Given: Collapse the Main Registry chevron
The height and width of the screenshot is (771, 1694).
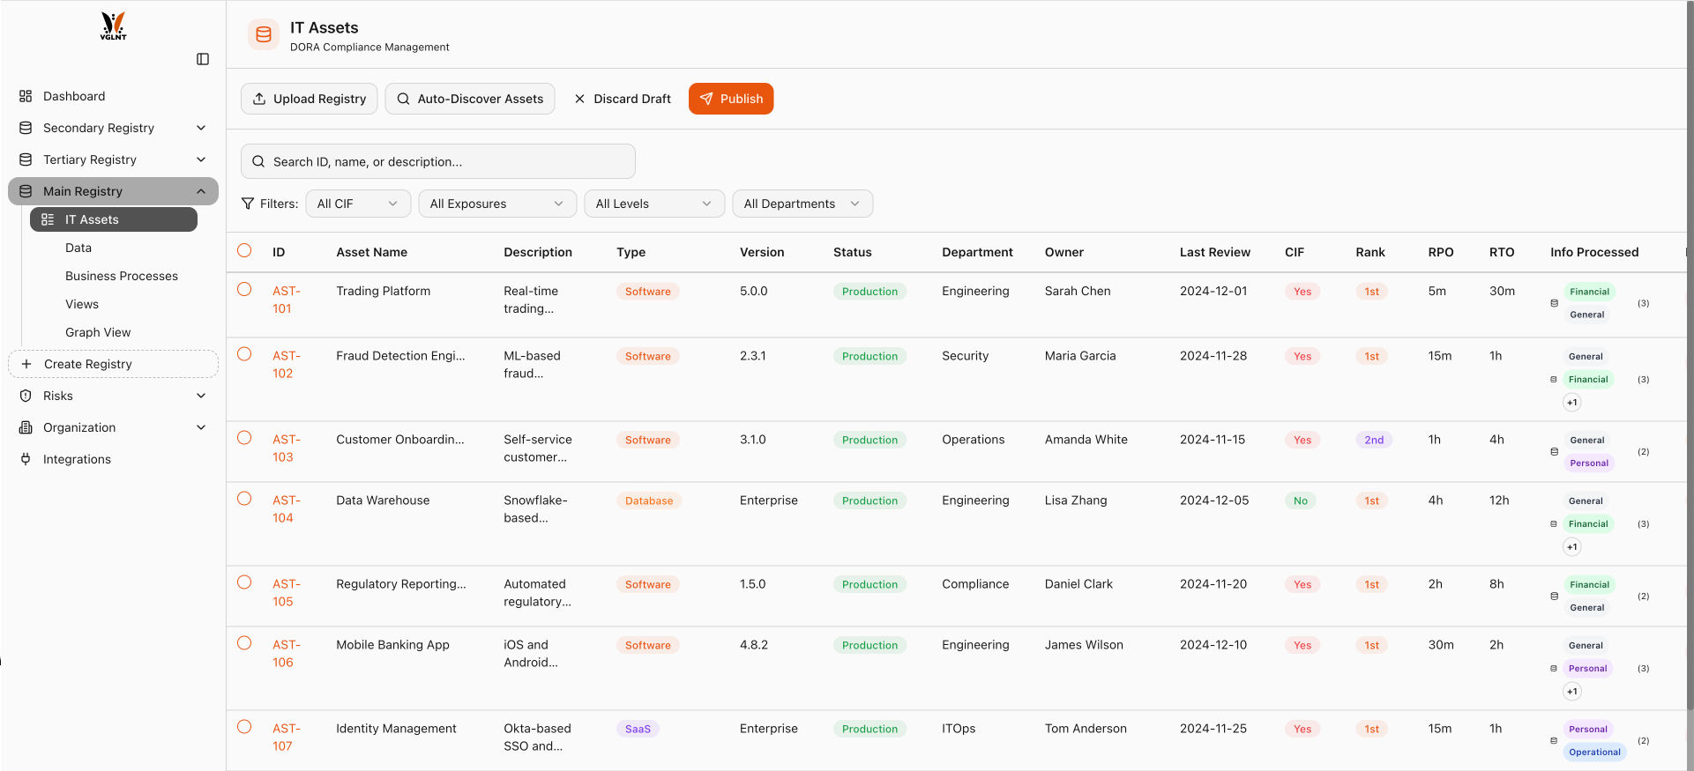Looking at the screenshot, I should 201,191.
